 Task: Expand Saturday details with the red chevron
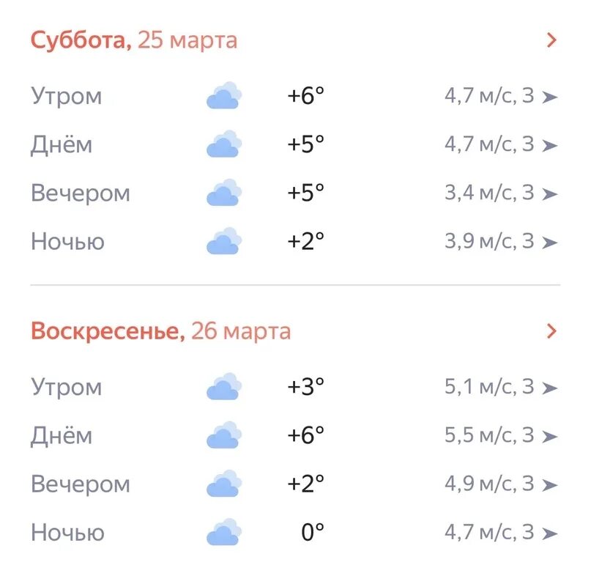(x=551, y=40)
